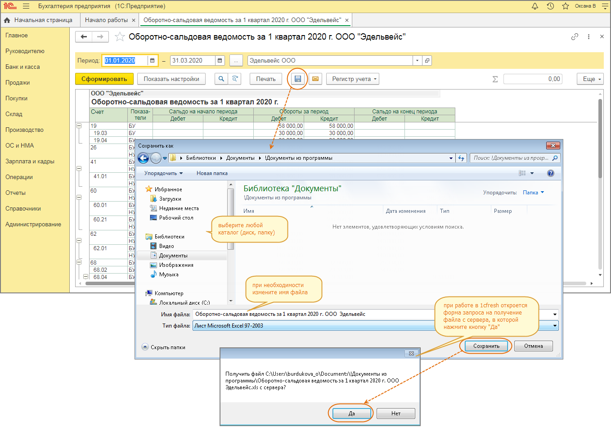Click the Печать button
This screenshot has height=427, width=611.
point(266,79)
